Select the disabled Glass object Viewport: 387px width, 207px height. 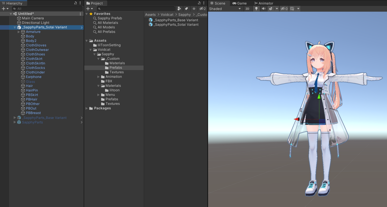pos(30,82)
